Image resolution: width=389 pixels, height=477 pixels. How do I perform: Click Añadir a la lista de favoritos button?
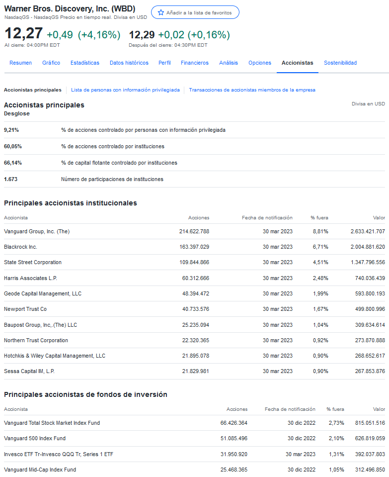point(195,12)
